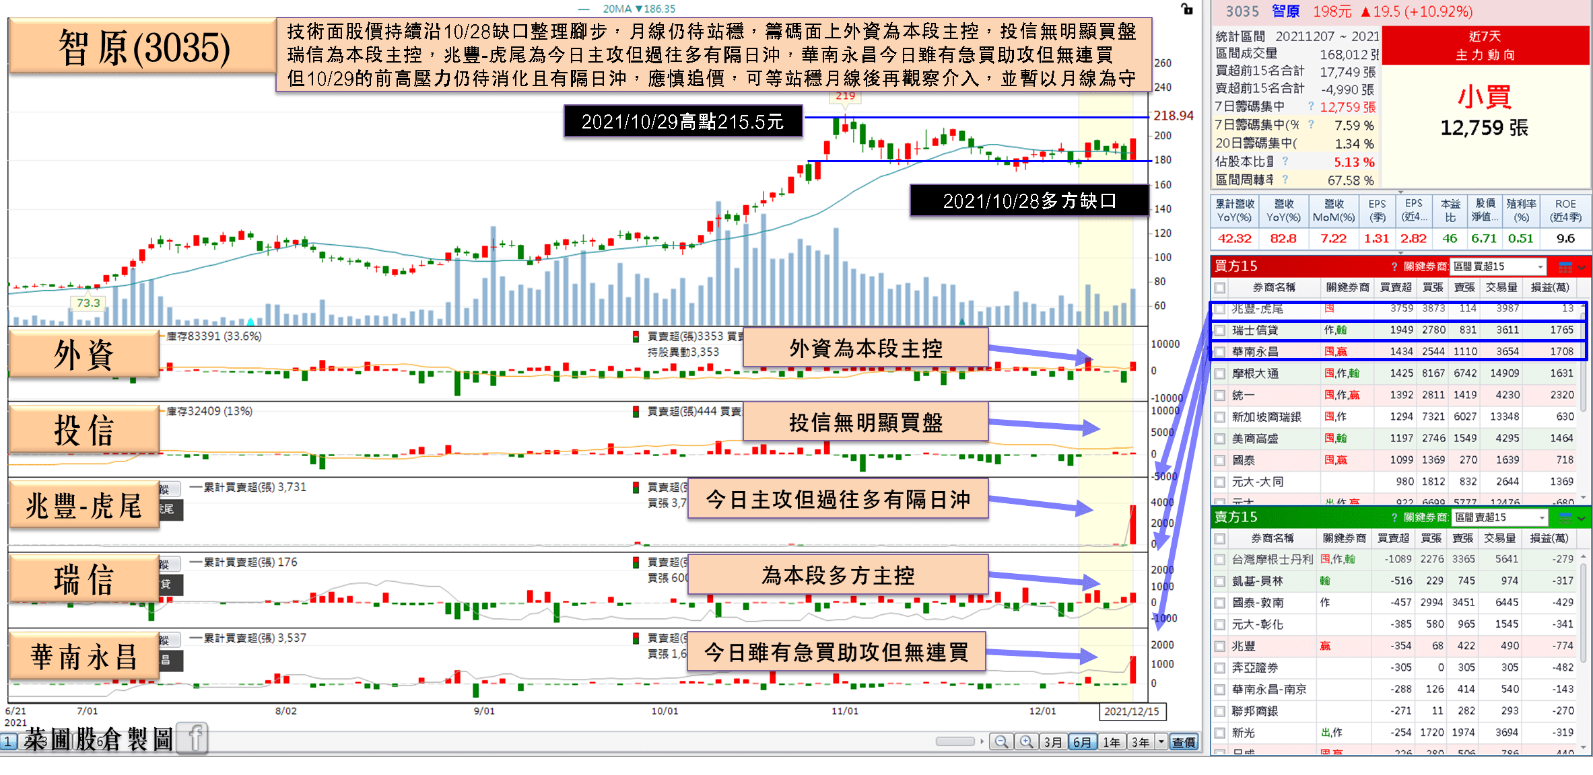Check the 新加坡商瑞銀 broker row
The width and height of the screenshot is (1593, 775).
pyautogui.click(x=1219, y=417)
